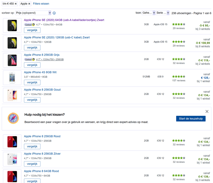Click vergelijk for iPhone 8 256GB Grijs
This screenshot has width=213, height=183.
[32, 65]
